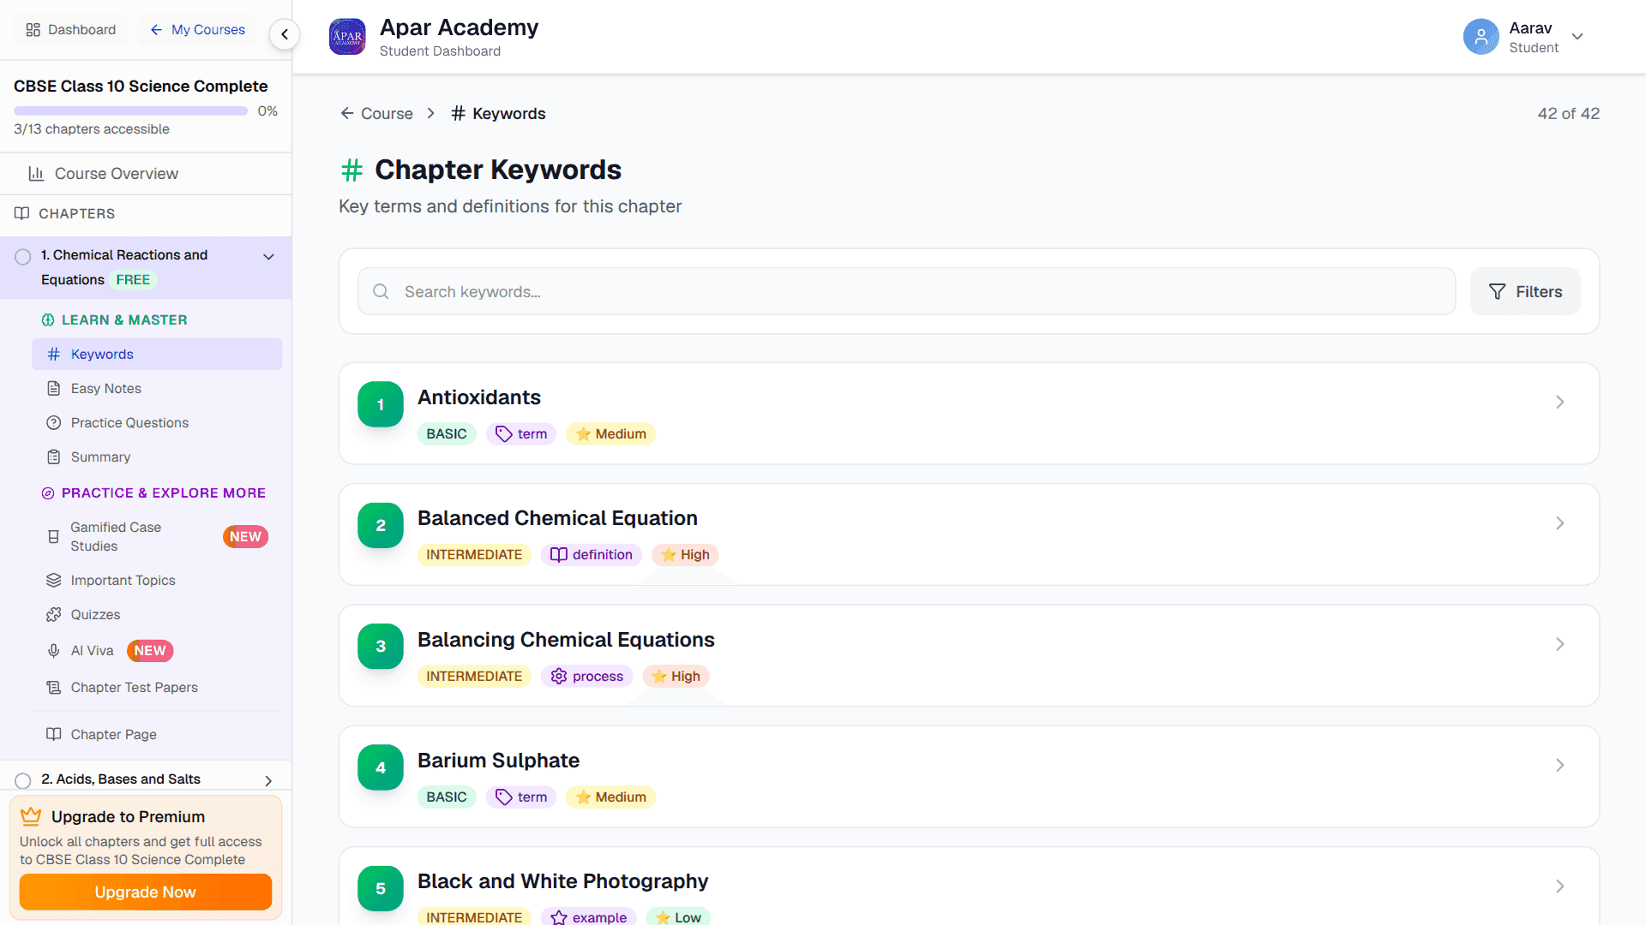Click the INTERMEDIATE badge on Balanced Chemical Equation

474,555
